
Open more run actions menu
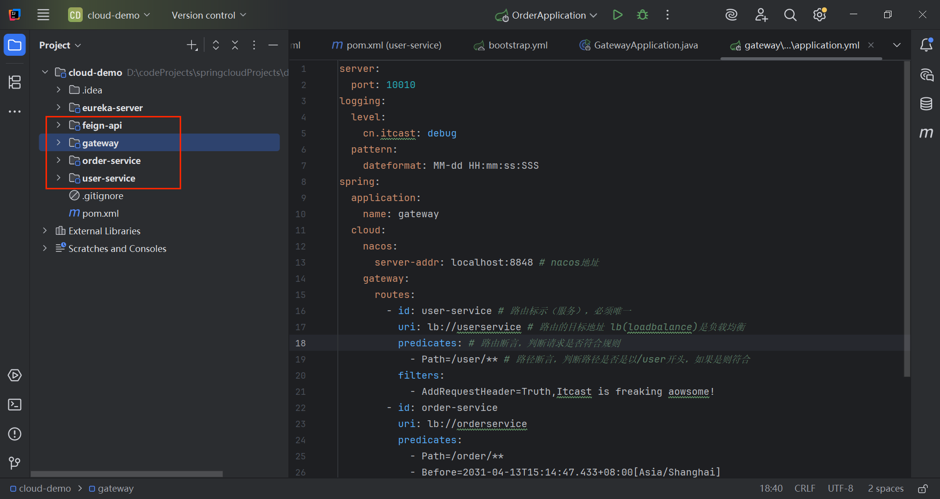click(x=667, y=15)
